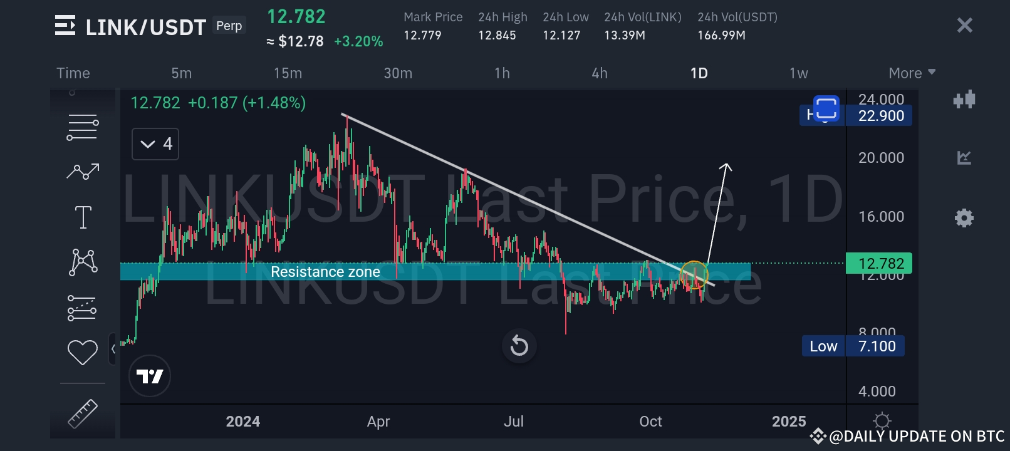Click the blue screenshot capture button
This screenshot has height=451, width=1010.
click(826, 108)
